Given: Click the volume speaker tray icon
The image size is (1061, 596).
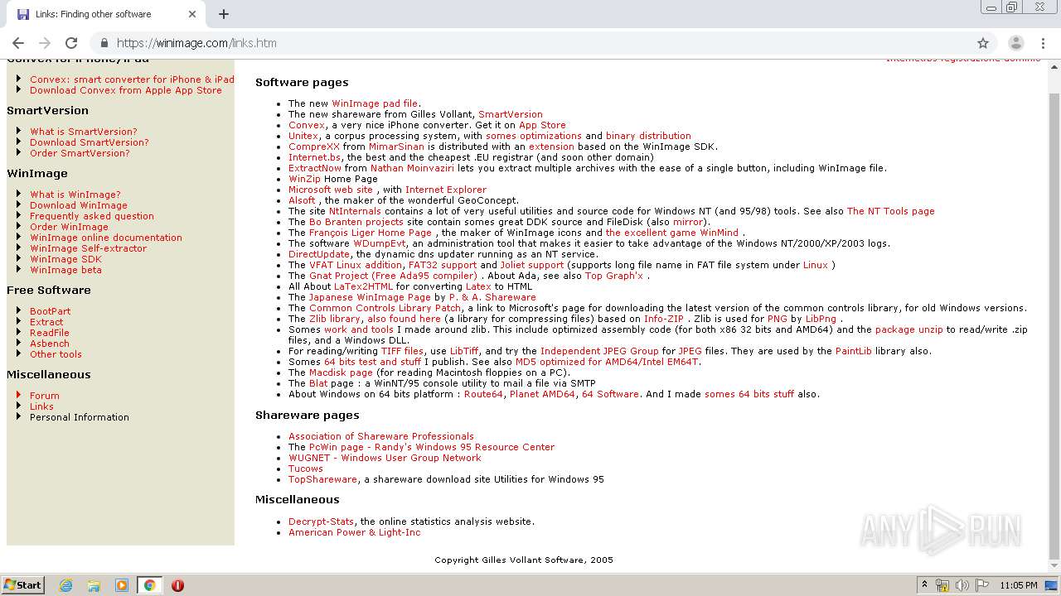Looking at the screenshot, I should (962, 585).
